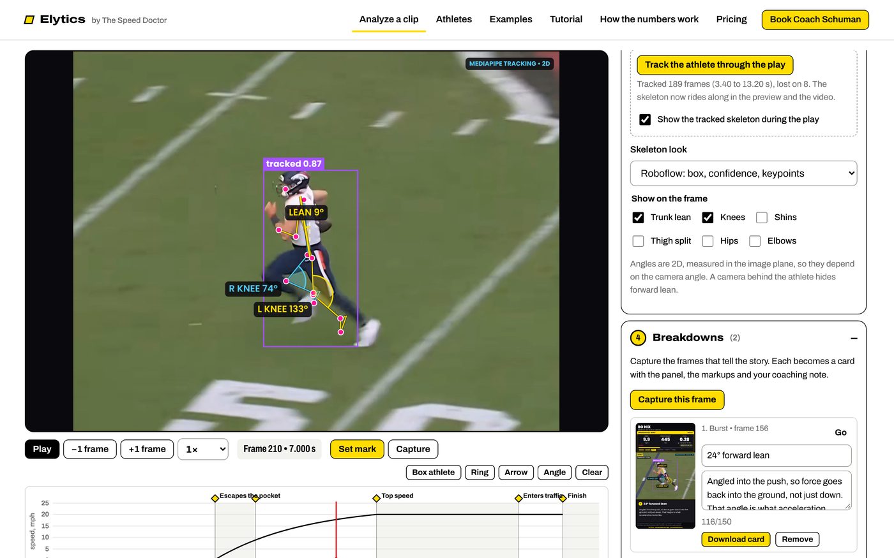Screen dimensions: 894x558
Task: Enable the Shins checkbox
Action: click(x=762, y=217)
